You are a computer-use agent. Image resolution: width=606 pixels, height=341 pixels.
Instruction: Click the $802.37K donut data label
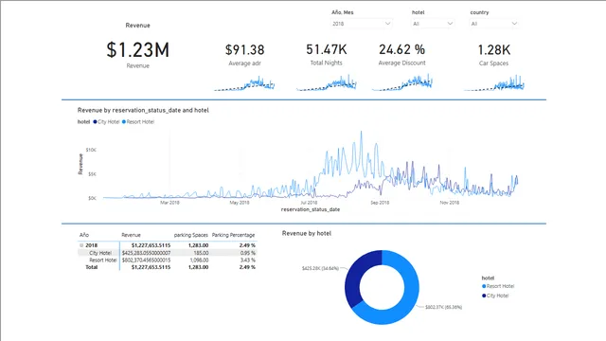tap(444, 307)
